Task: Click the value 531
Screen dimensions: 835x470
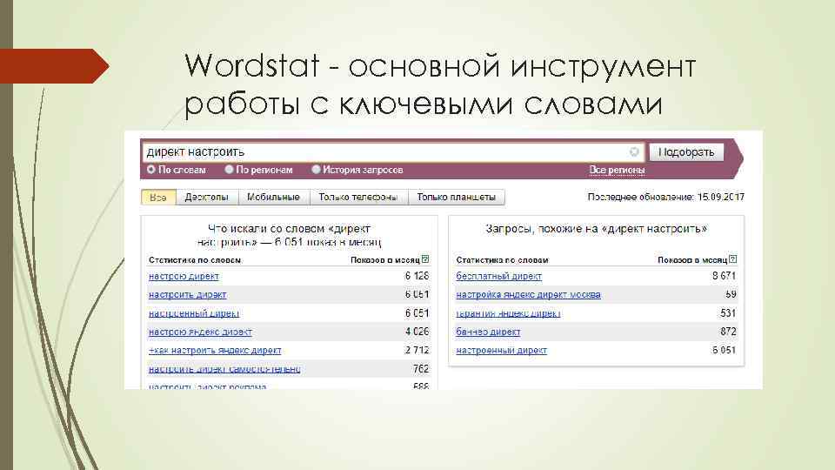Action: pyautogui.click(x=728, y=313)
